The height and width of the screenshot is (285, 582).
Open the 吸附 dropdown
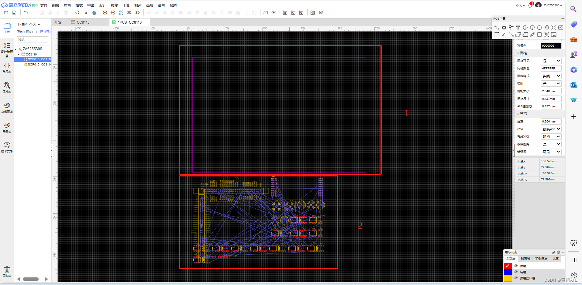pos(551,84)
